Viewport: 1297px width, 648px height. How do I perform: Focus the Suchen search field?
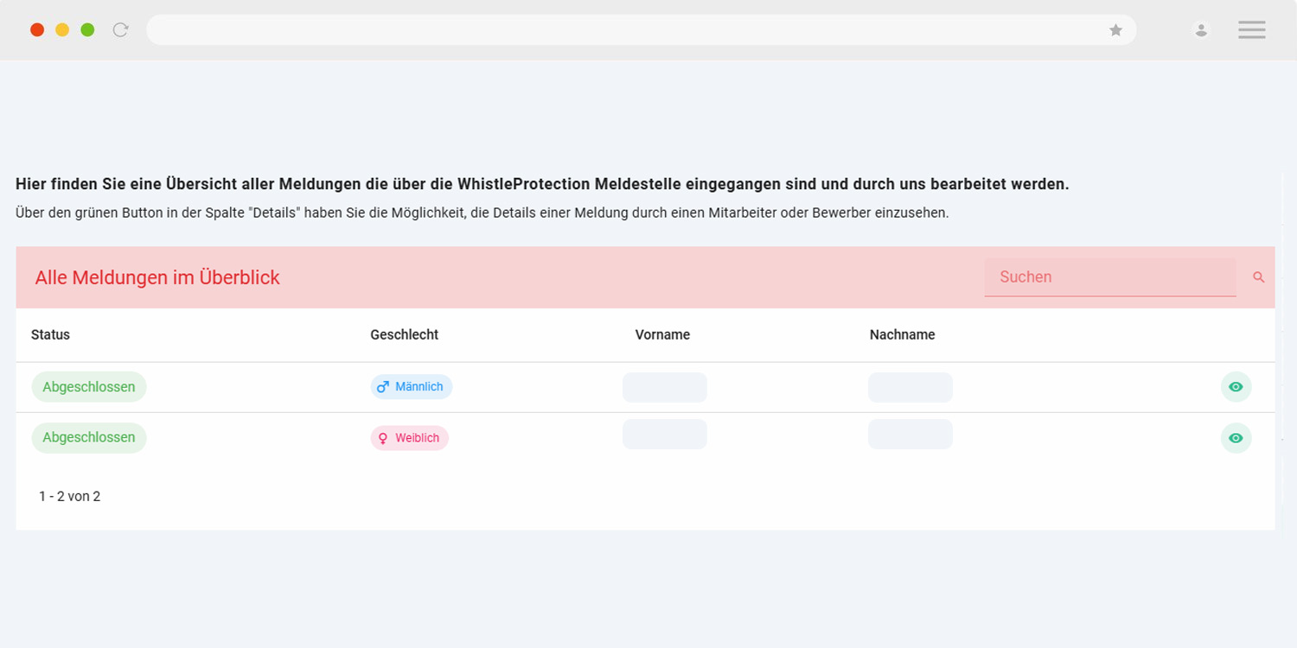[1110, 277]
